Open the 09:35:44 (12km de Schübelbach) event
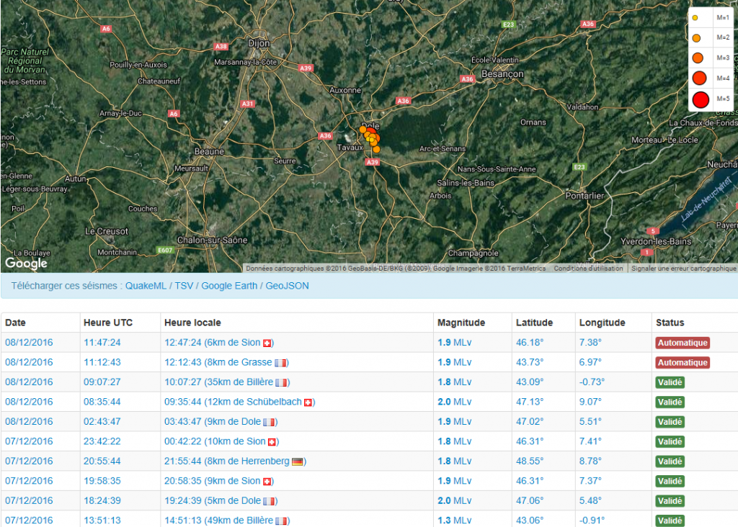The width and height of the screenshot is (738, 527). [239, 402]
